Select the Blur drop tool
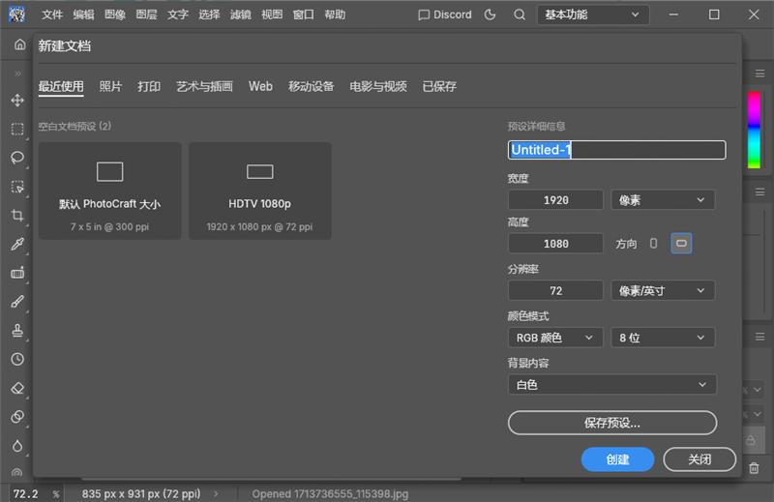This screenshot has width=774, height=502. click(17, 446)
